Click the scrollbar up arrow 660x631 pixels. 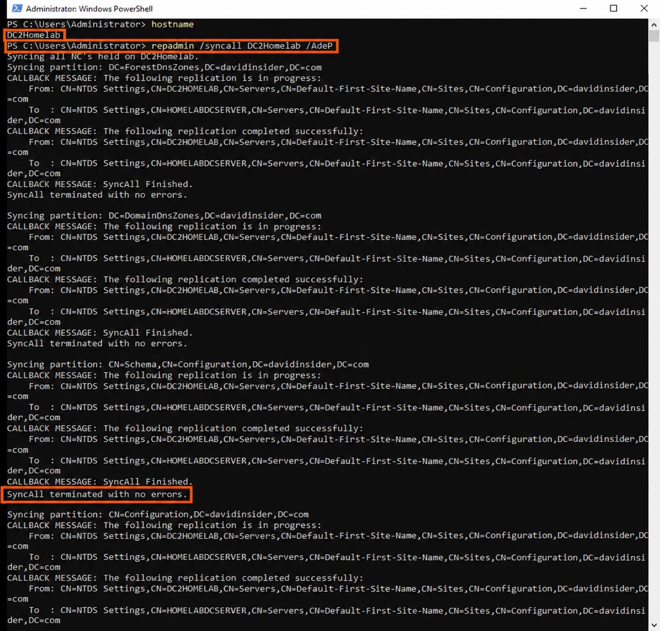(x=654, y=24)
